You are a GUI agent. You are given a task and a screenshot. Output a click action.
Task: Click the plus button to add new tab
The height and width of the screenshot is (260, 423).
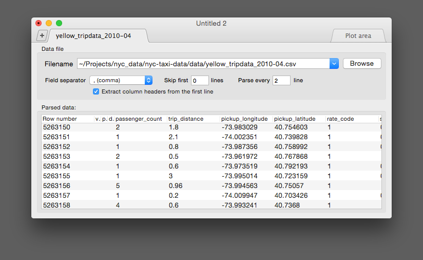[42, 35]
